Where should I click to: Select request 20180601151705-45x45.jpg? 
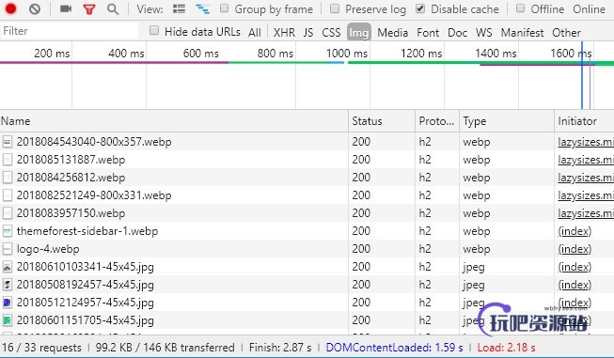pos(85,320)
